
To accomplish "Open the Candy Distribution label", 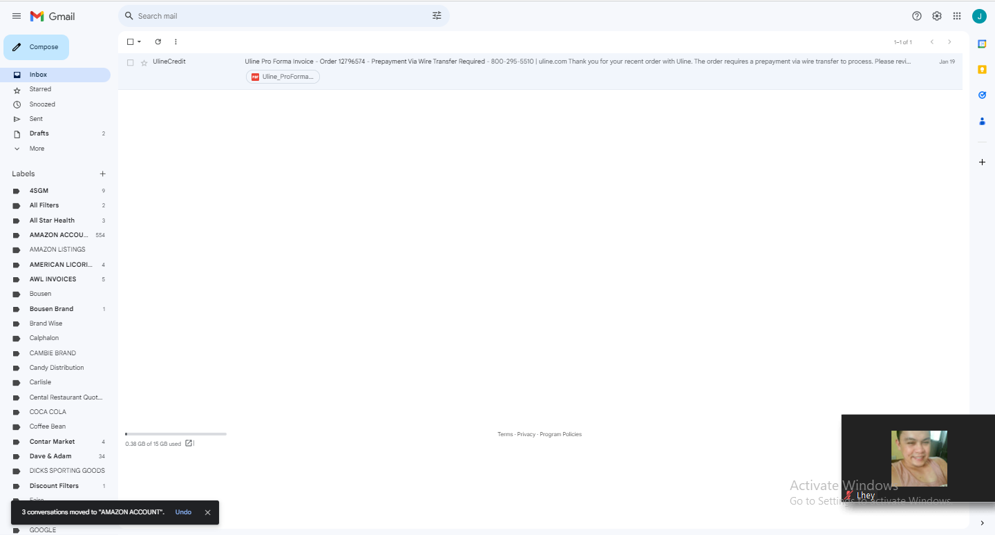I will click(55, 368).
